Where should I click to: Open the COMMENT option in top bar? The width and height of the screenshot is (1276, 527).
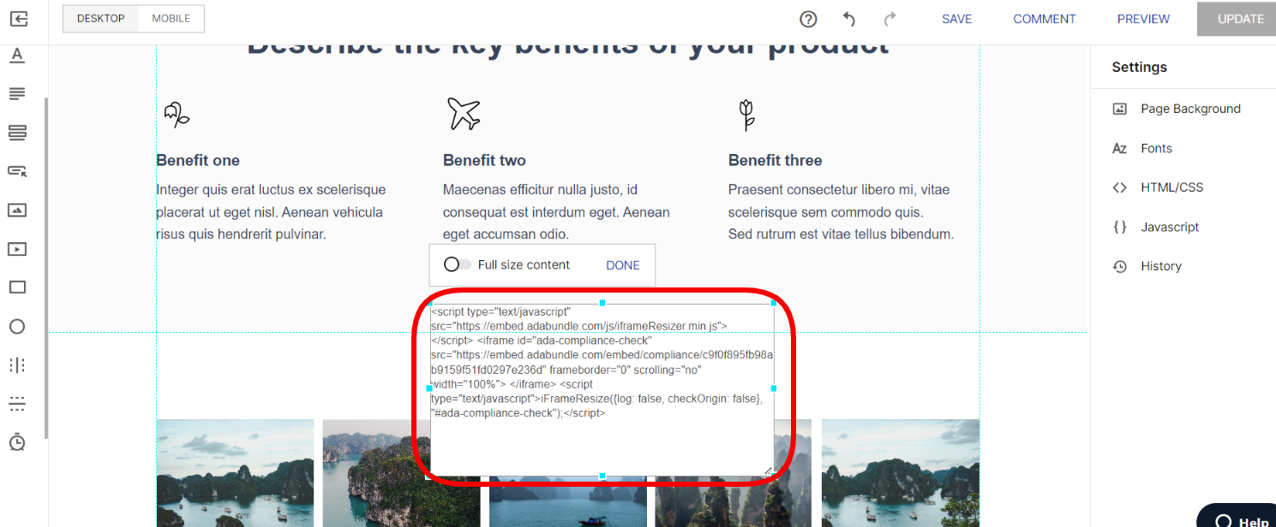(1045, 19)
